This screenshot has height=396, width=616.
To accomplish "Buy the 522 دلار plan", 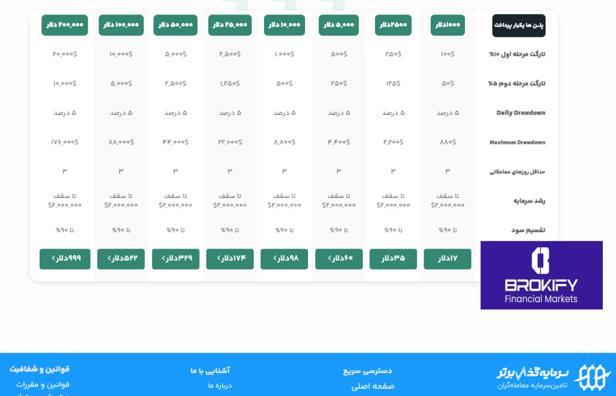I will [121, 259].
